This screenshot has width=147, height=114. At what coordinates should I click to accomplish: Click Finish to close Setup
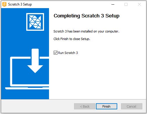(106, 106)
